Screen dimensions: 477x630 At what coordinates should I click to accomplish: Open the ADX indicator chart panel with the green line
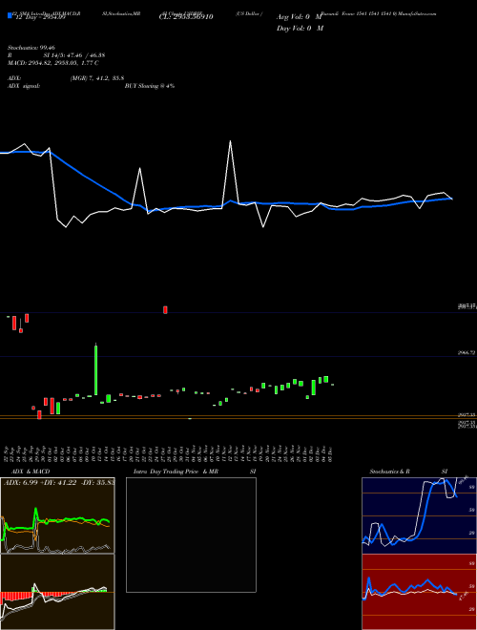click(x=57, y=515)
